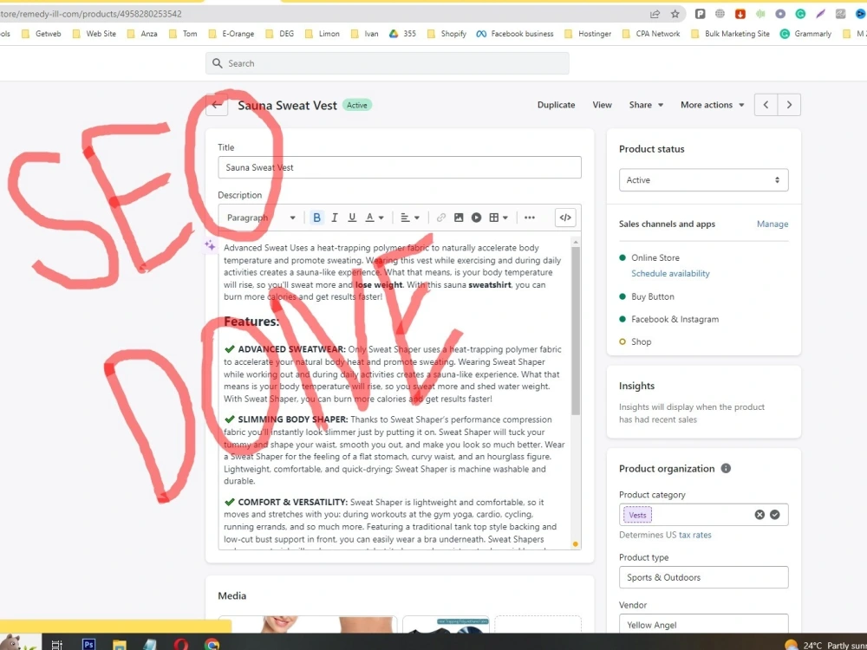Image resolution: width=867 pixels, height=650 pixels.
Task: Toggle underline formatting in description editor
Action: [x=352, y=218]
